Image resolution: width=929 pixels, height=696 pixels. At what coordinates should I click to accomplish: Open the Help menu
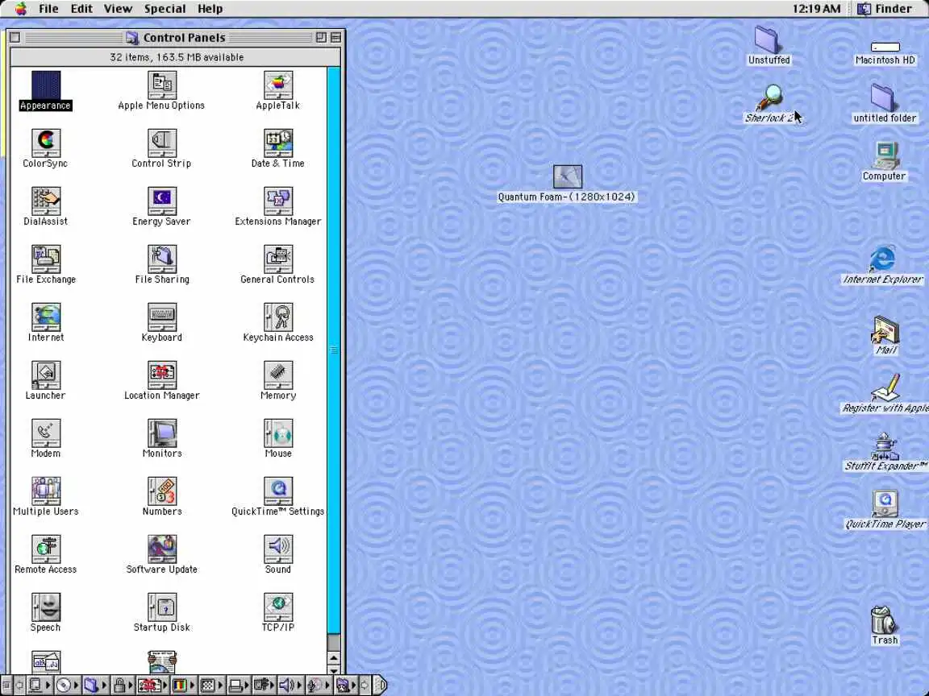210,8
